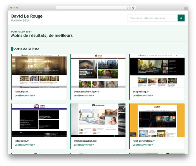
Task: Select the habitelys.fr site name
Action: [22, 91]
